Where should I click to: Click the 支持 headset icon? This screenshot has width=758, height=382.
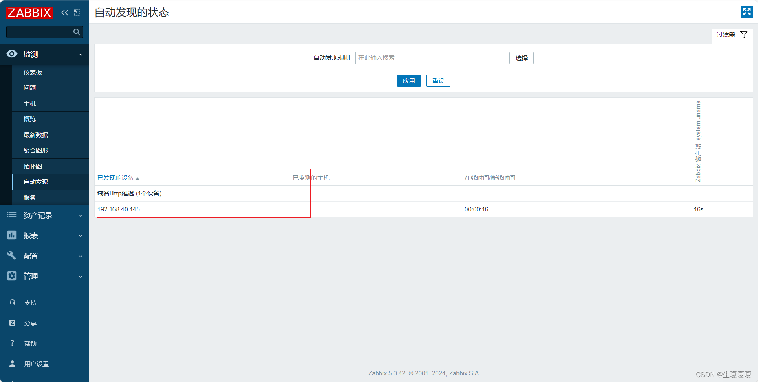coord(12,303)
